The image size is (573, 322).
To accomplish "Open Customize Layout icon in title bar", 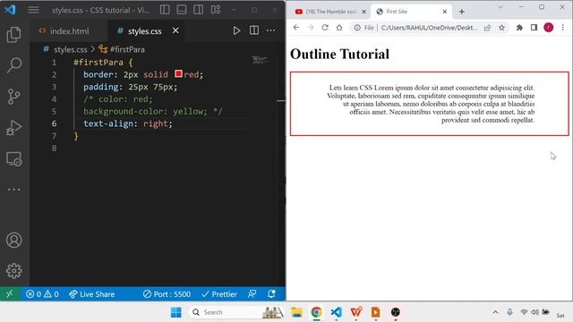I will coord(216,10).
